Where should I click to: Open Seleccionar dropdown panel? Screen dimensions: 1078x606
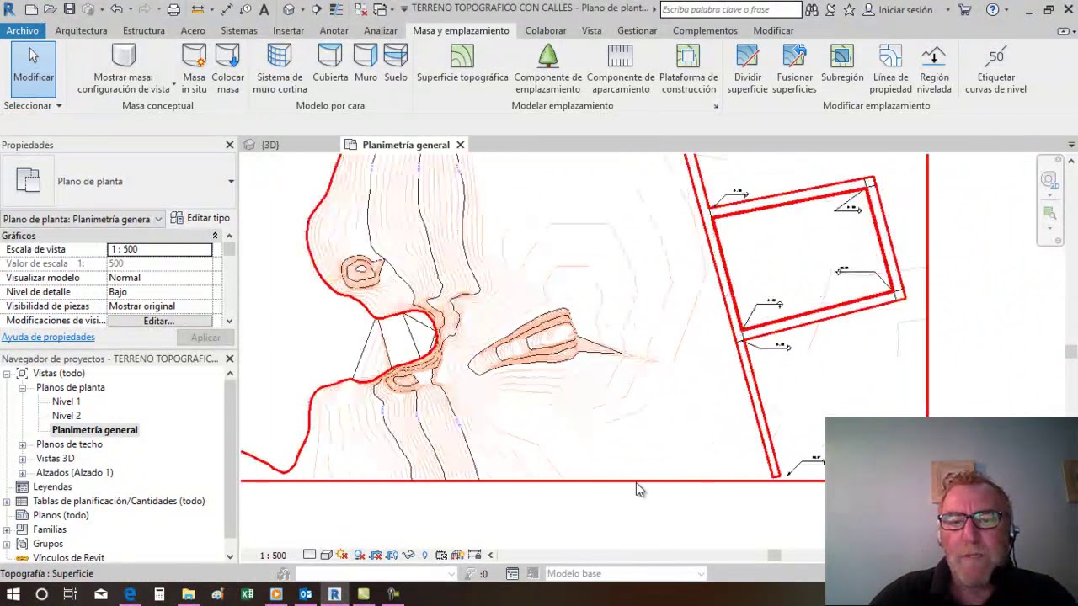click(33, 105)
